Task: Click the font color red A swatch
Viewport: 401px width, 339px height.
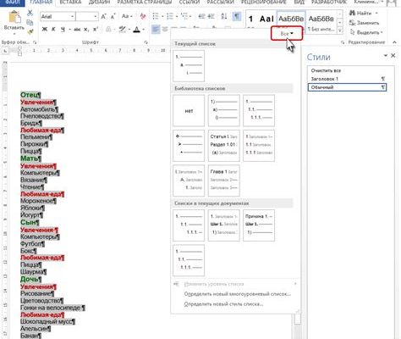Action: [136, 30]
